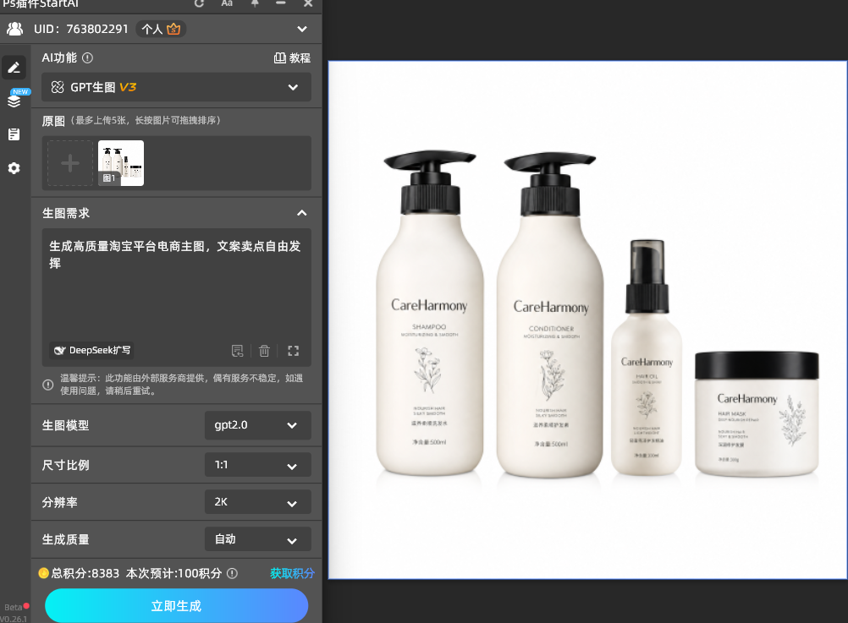Open the 分辨率 dropdown showing 2K

(257, 502)
